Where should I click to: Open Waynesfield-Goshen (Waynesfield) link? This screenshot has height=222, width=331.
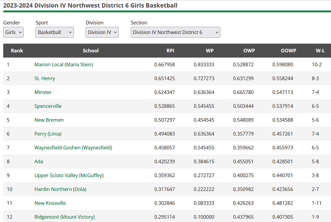coord(73,148)
